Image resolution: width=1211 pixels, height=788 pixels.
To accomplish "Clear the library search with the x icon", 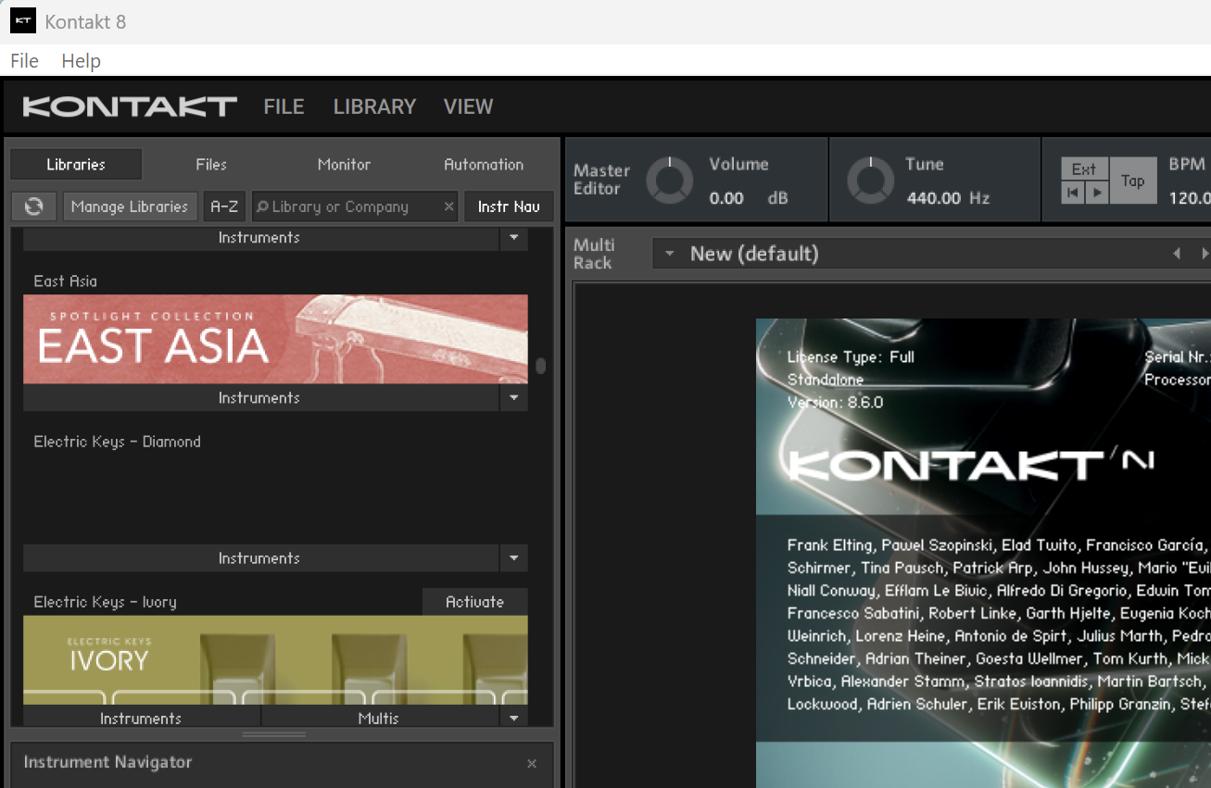I will (448, 206).
